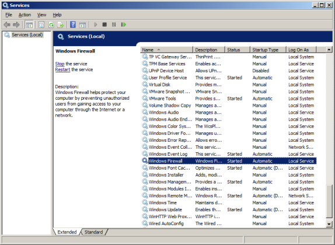335x245 pixels.
Task: Open the blue Help toolbar icon
Action: point(73,24)
